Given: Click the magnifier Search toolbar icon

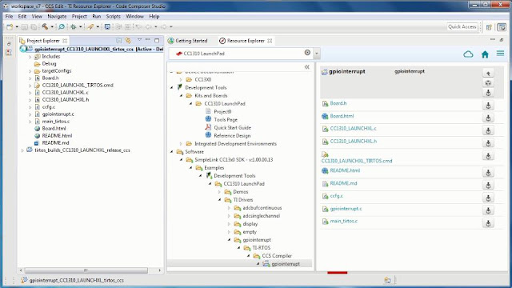Looking at the screenshot, I should 61,26.
